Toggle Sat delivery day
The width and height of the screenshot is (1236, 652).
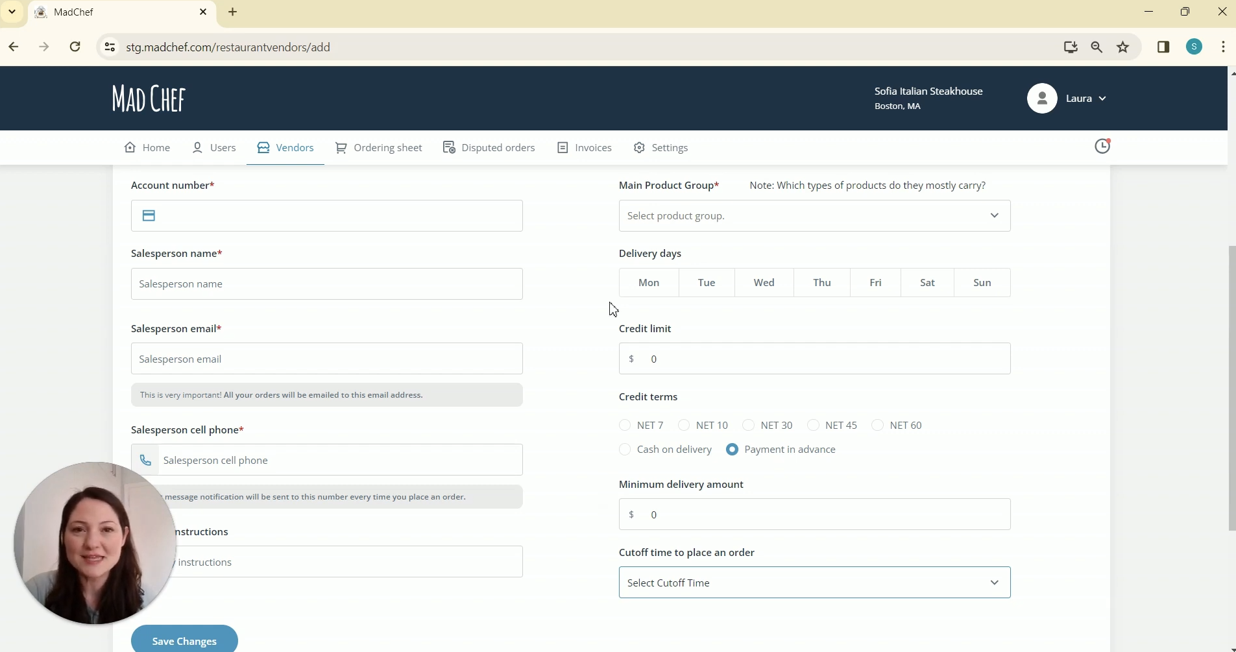tap(928, 283)
